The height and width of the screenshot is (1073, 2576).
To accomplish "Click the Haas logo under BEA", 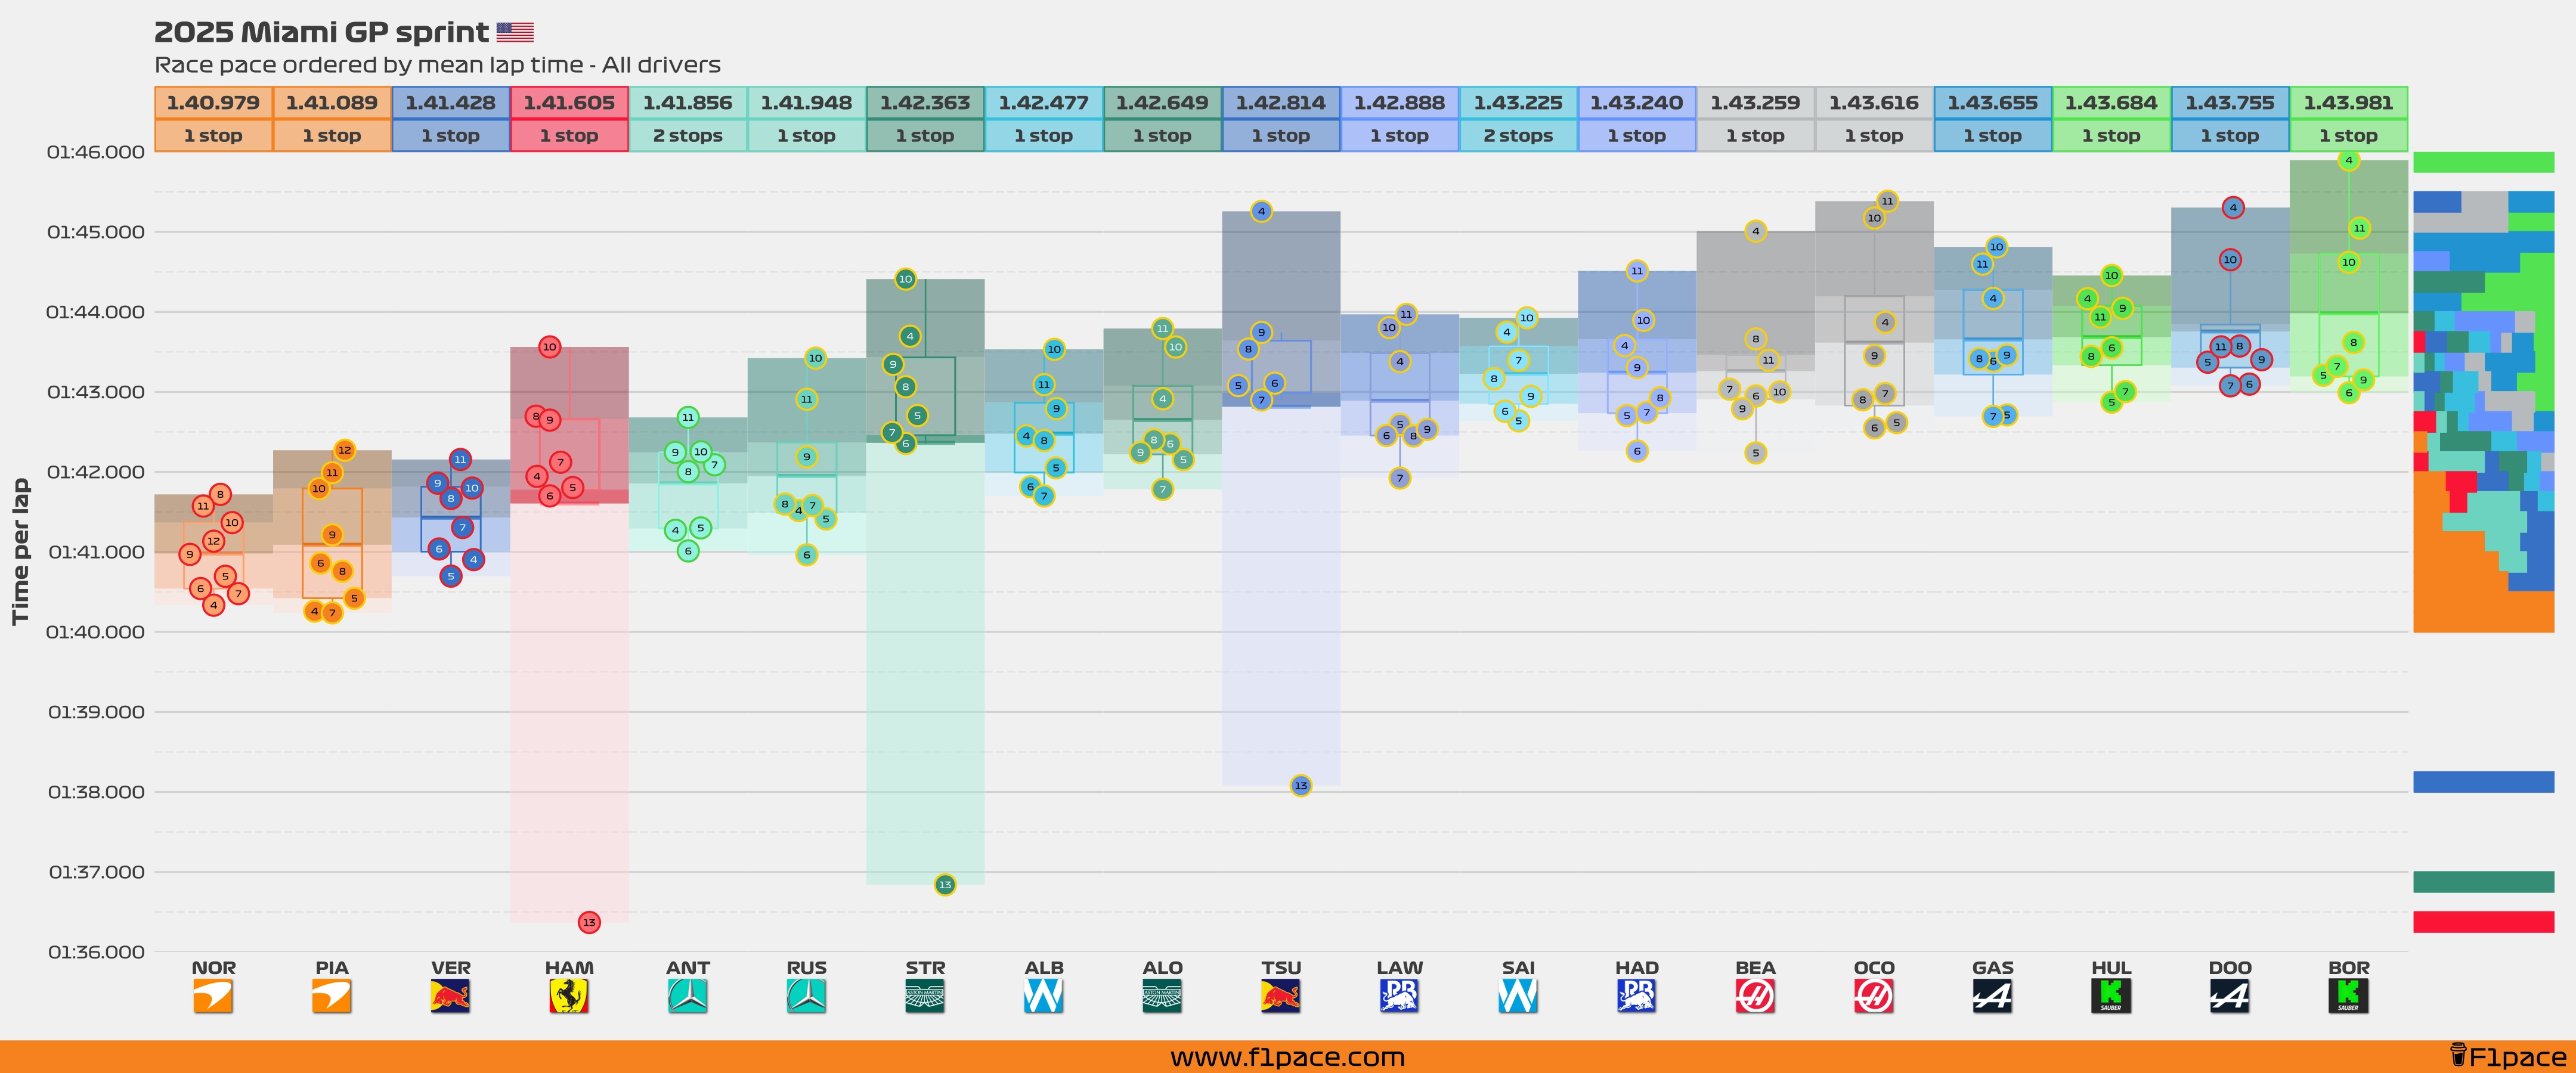I will 1755,996.
